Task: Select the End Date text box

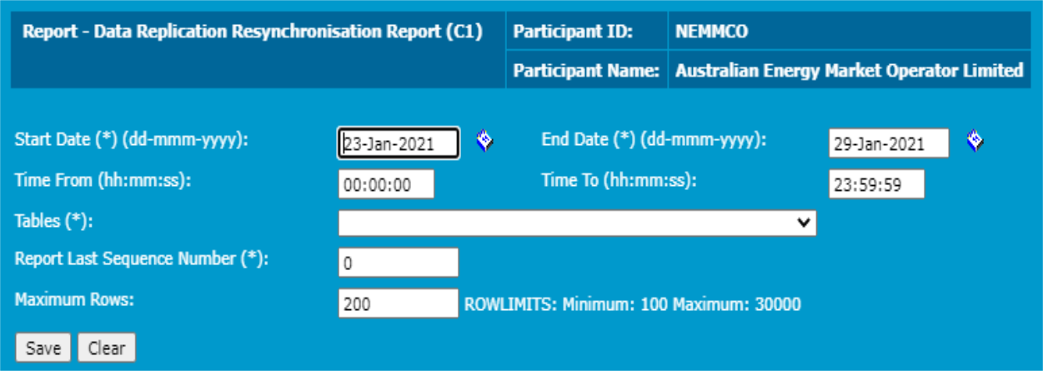Action: click(x=889, y=143)
